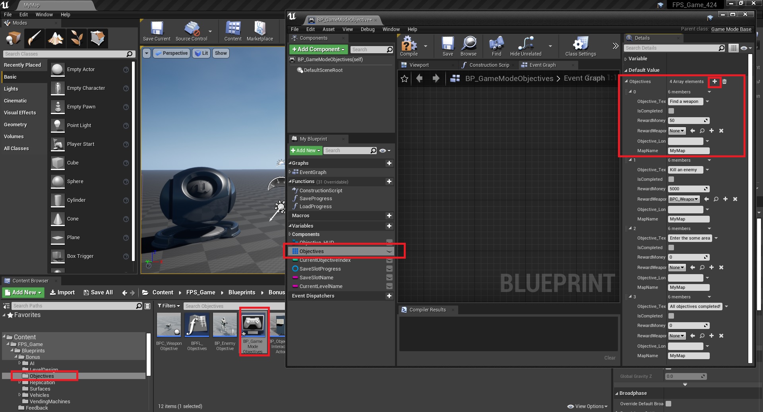The image size is (763, 412).
Task: Click the Add Component button
Action: click(318, 49)
